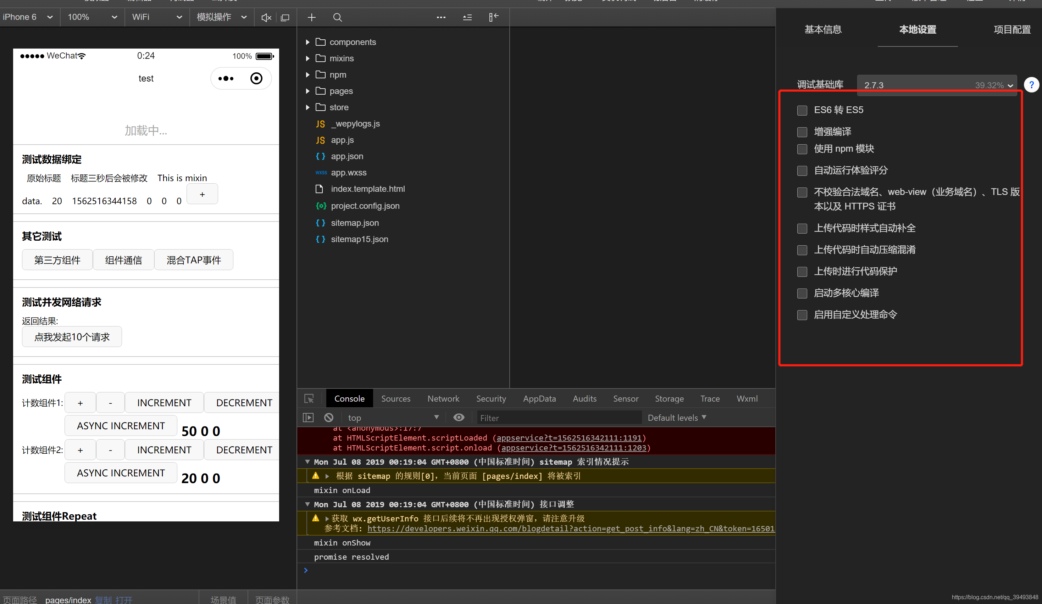Enable the 增强编译 checkbox
This screenshot has height=604, width=1042.
click(x=802, y=132)
